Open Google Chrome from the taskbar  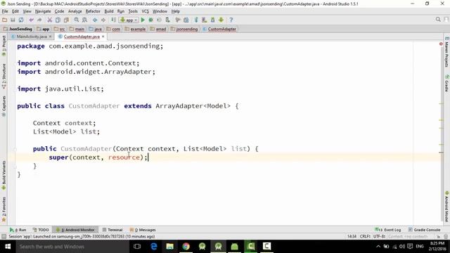coord(186,247)
